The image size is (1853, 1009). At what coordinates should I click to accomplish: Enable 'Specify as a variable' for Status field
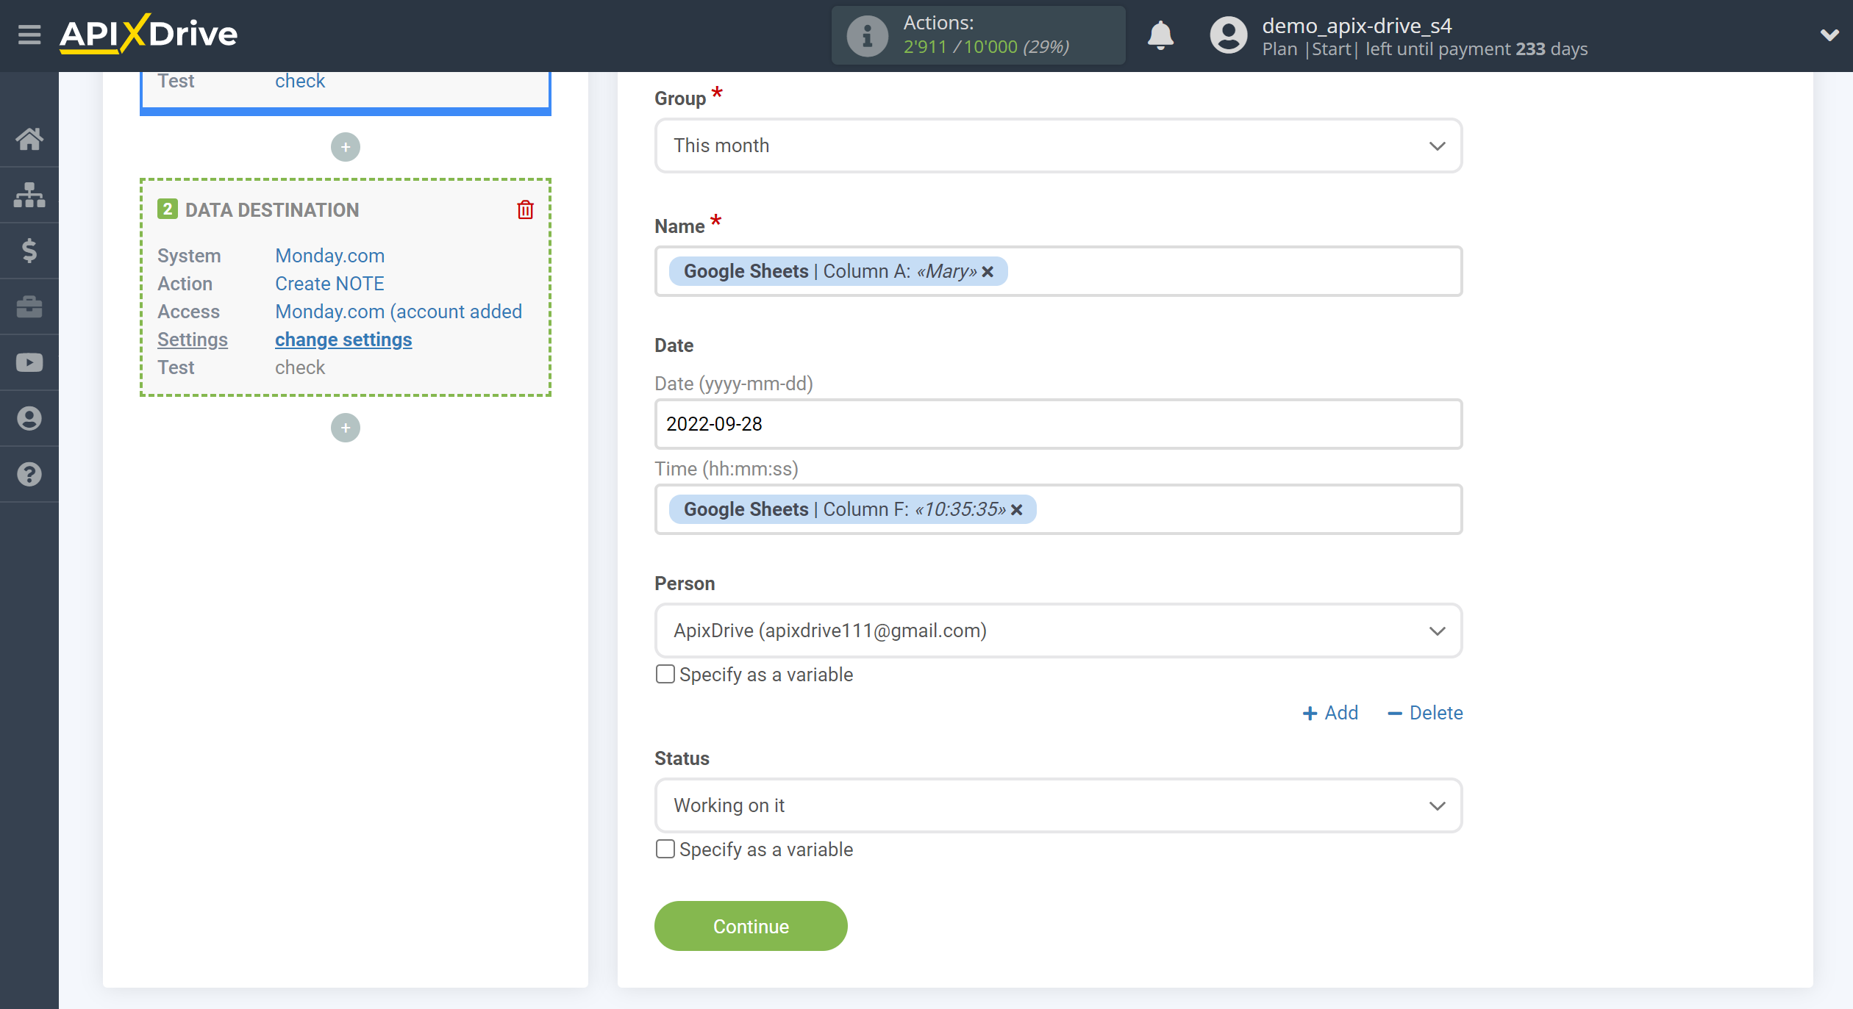(x=665, y=849)
